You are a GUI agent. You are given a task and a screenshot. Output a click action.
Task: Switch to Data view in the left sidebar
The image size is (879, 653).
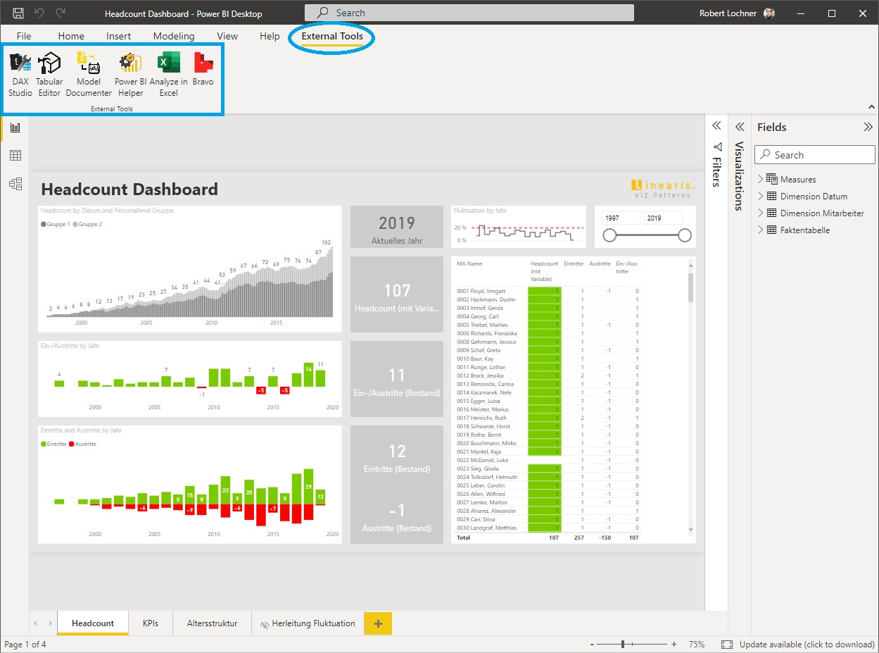tap(13, 155)
